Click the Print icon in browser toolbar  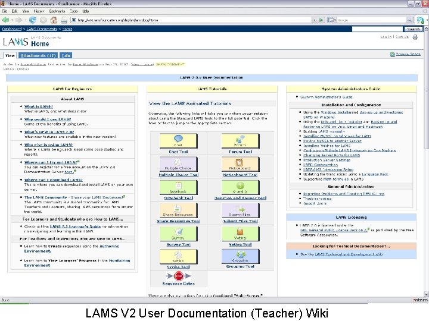click(x=64, y=20)
